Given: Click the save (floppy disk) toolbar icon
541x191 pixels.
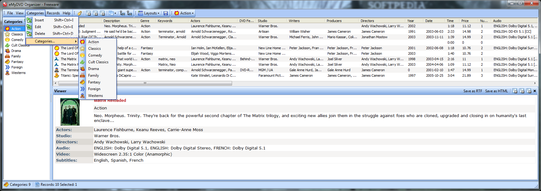Looking at the screenshot, I should 166,13.
